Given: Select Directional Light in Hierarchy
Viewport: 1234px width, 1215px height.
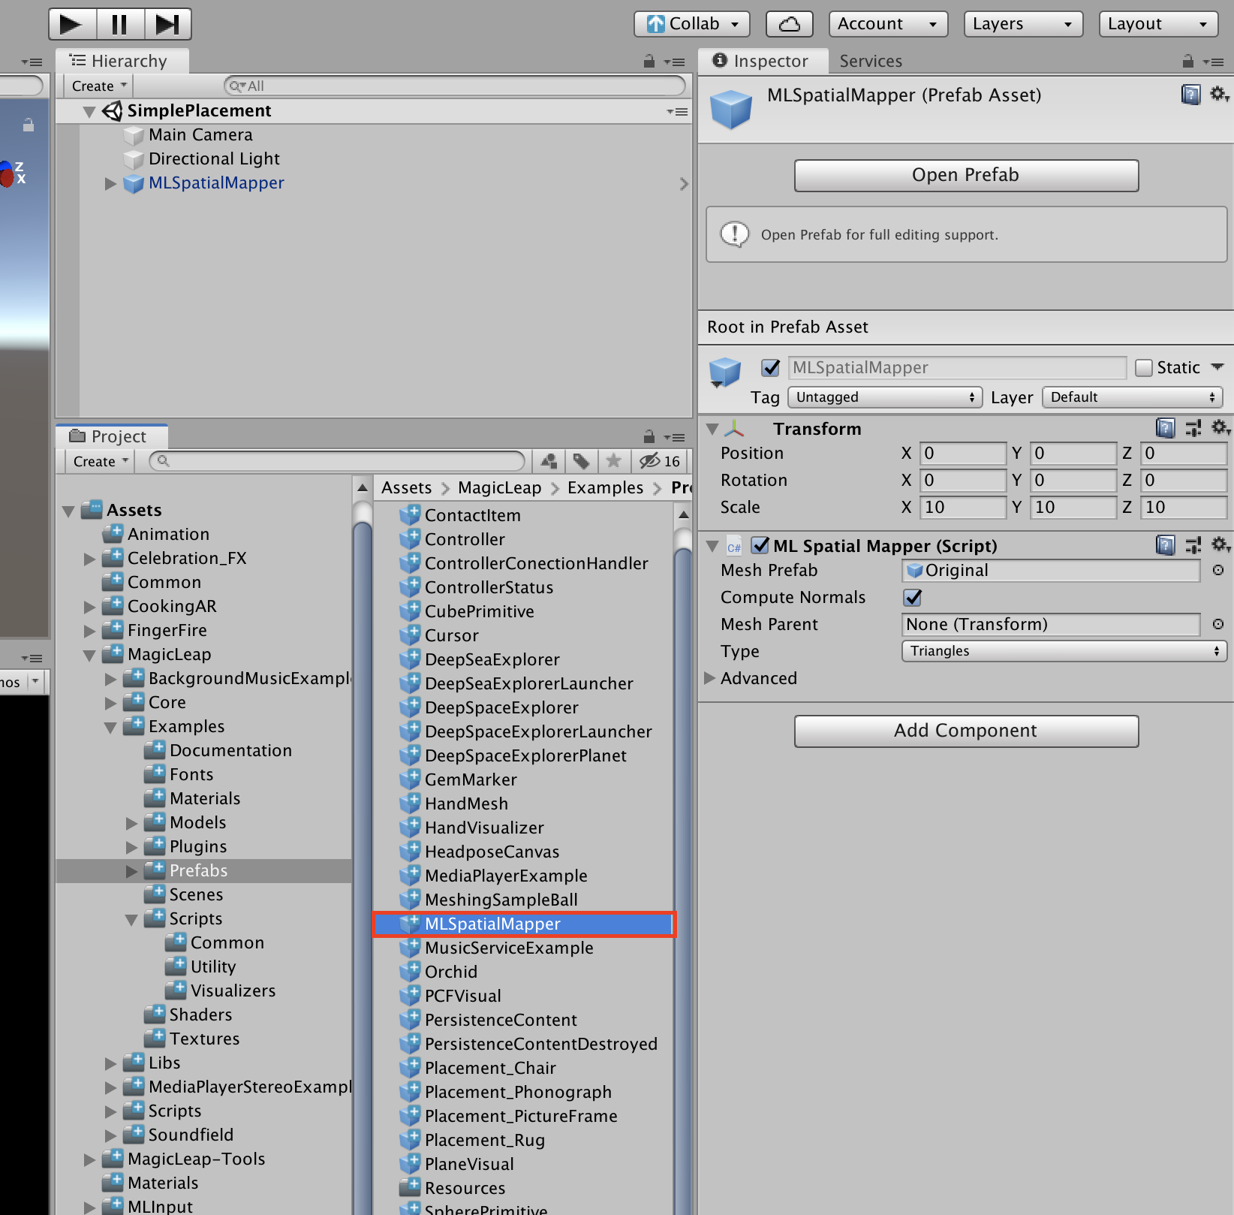Looking at the screenshot, I should click(214, 159).
